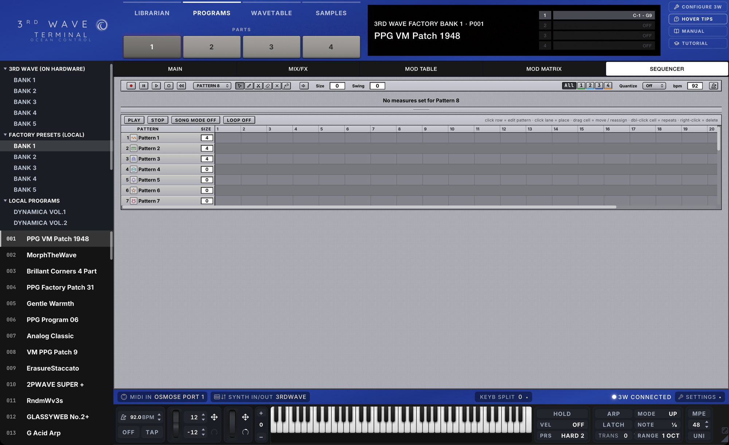
Task: Select Part 2 button
Action: (x=212, y=47)
